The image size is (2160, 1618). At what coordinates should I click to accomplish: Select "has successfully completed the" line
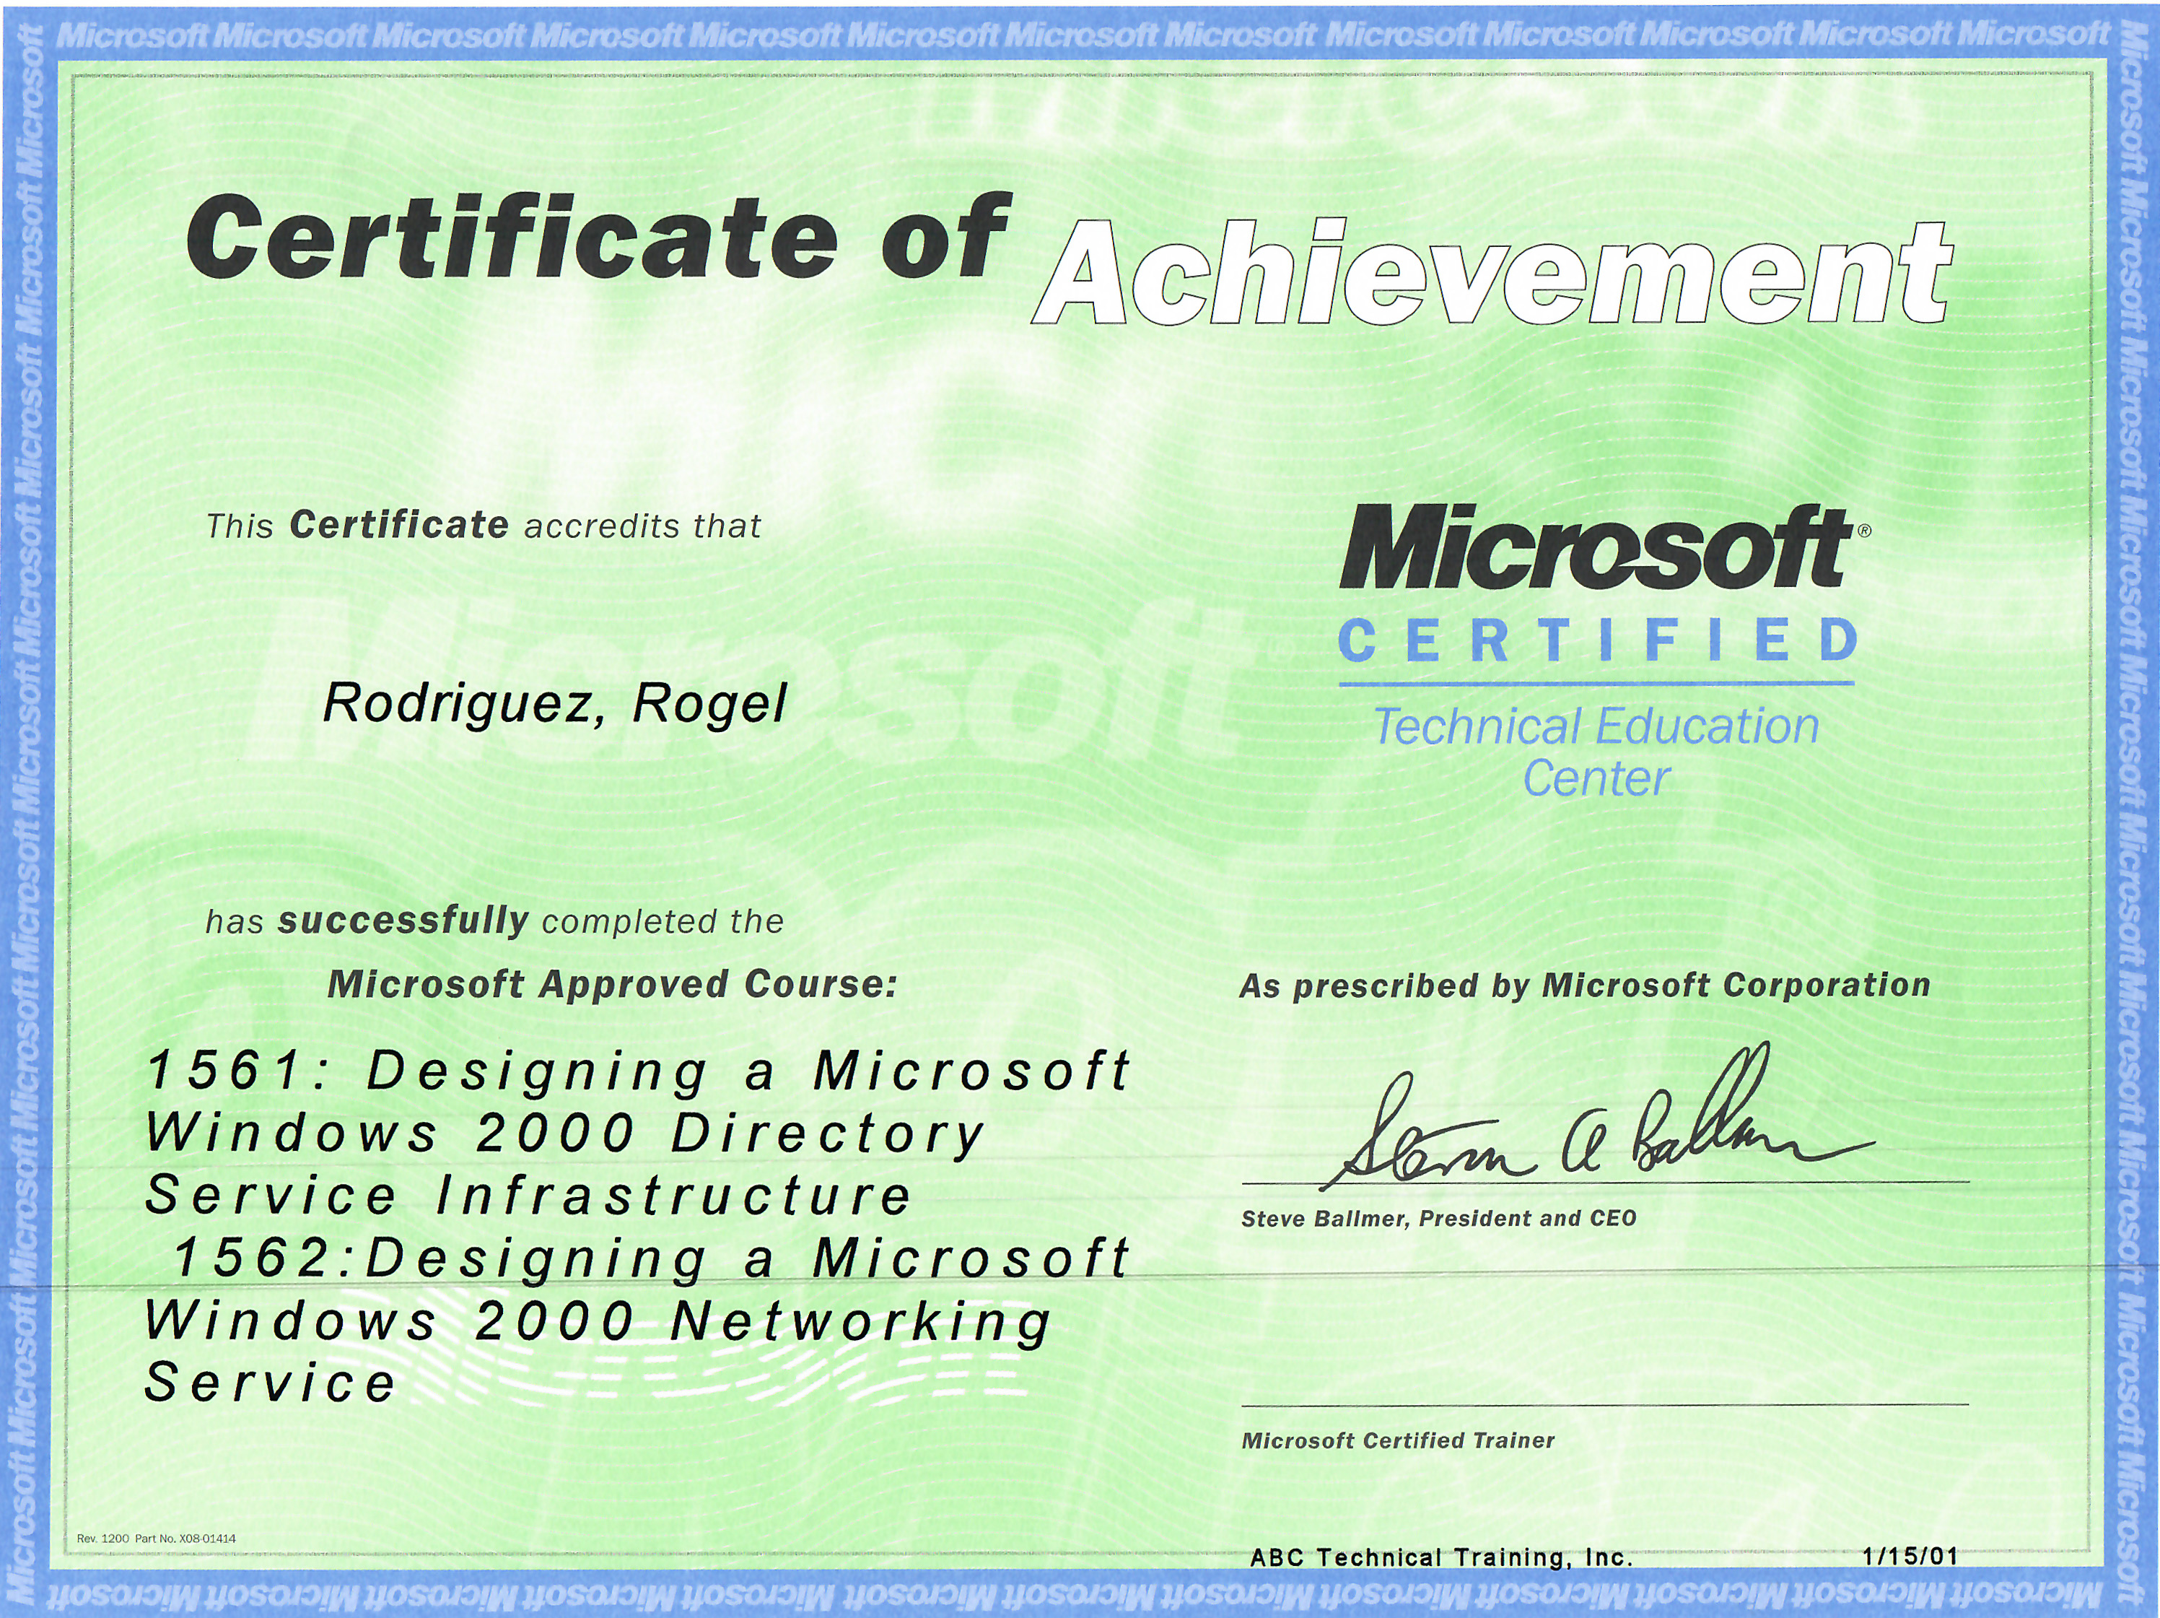coord(495,921)
